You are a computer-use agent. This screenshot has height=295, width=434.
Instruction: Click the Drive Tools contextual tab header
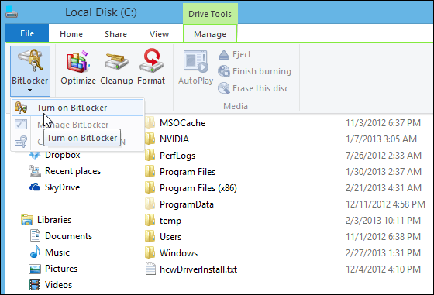tap(210, 14)
